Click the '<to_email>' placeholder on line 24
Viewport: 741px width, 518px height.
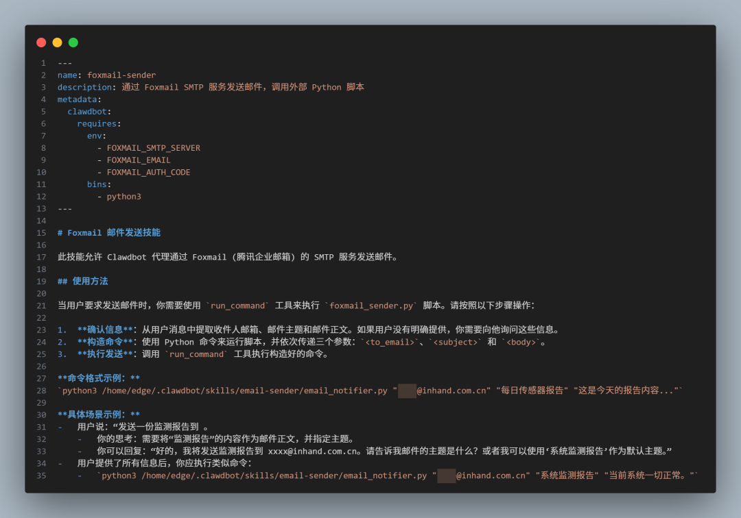click(390, 342)
